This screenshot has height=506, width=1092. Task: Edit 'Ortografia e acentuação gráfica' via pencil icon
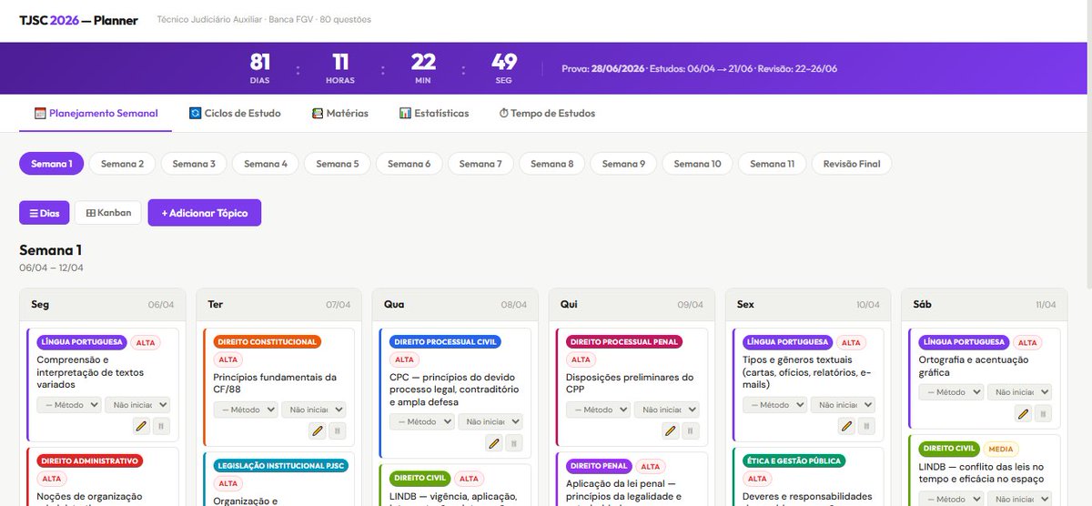[x=1024, y=413]
